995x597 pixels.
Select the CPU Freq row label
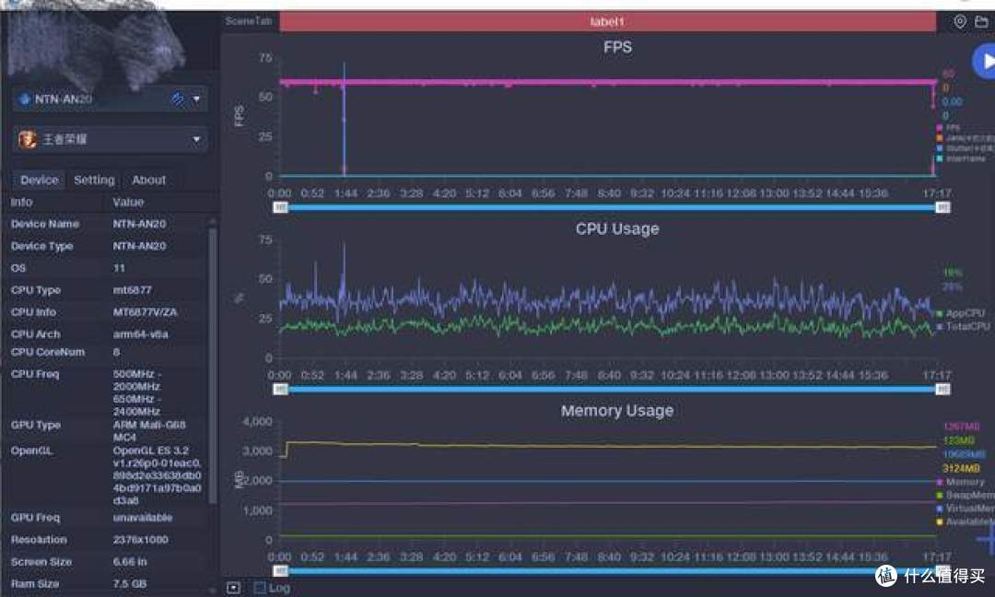pyautogui.click(x=35, y=374)
